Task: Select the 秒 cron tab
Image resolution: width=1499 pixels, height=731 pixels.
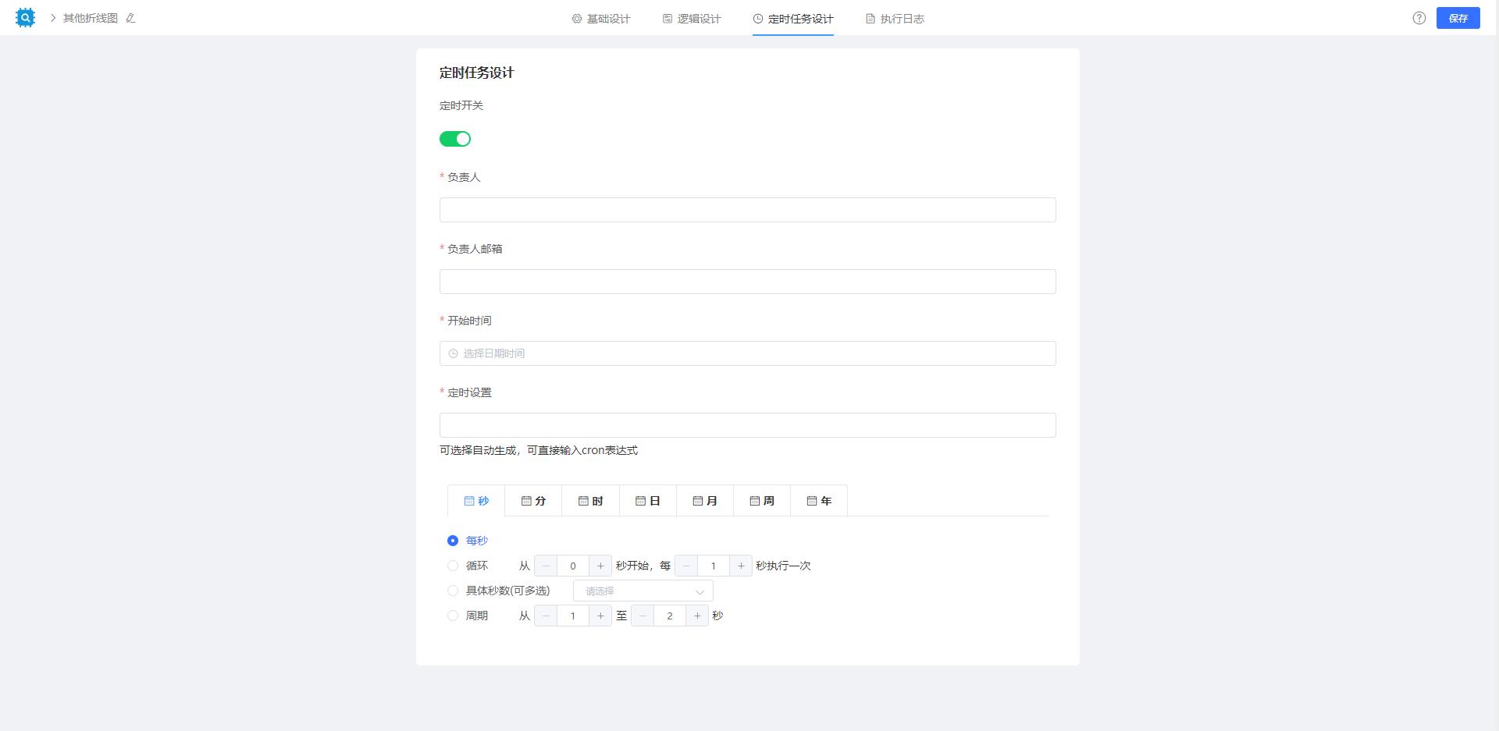Action: pyautogui.click(x=476, y=501)
